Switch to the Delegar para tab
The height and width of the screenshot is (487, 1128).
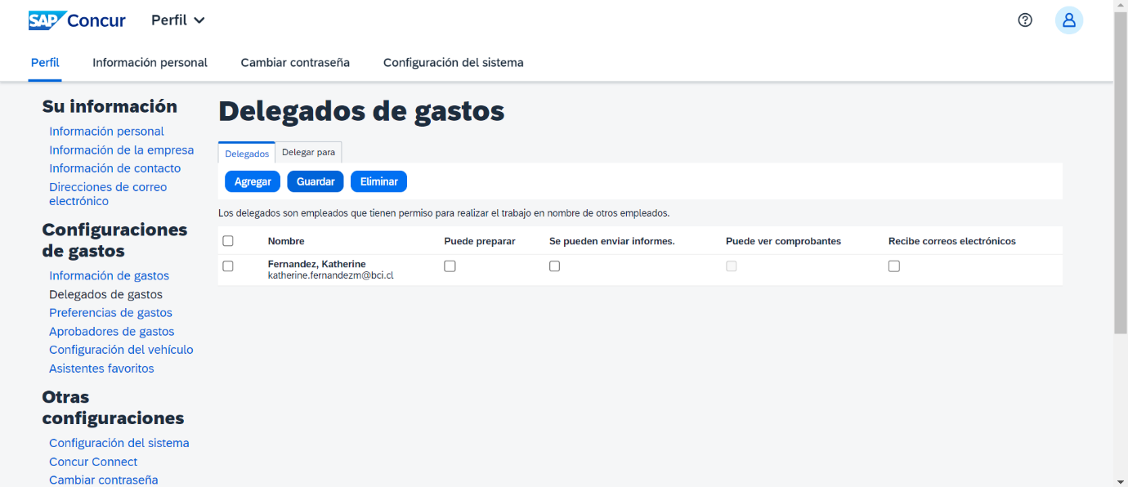pyautogui.click(x=308, y=152)
